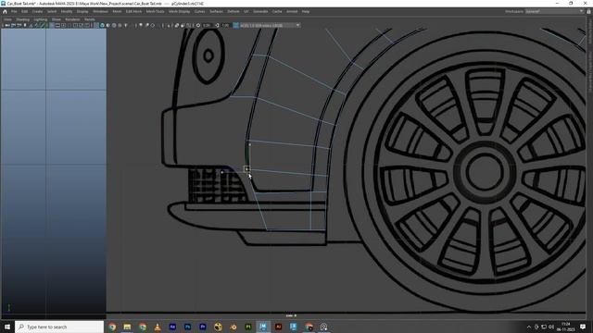Open the viewport Shading panel menu
The width and height of the screenshot is (593, 333).
click(x=22, y=19)
